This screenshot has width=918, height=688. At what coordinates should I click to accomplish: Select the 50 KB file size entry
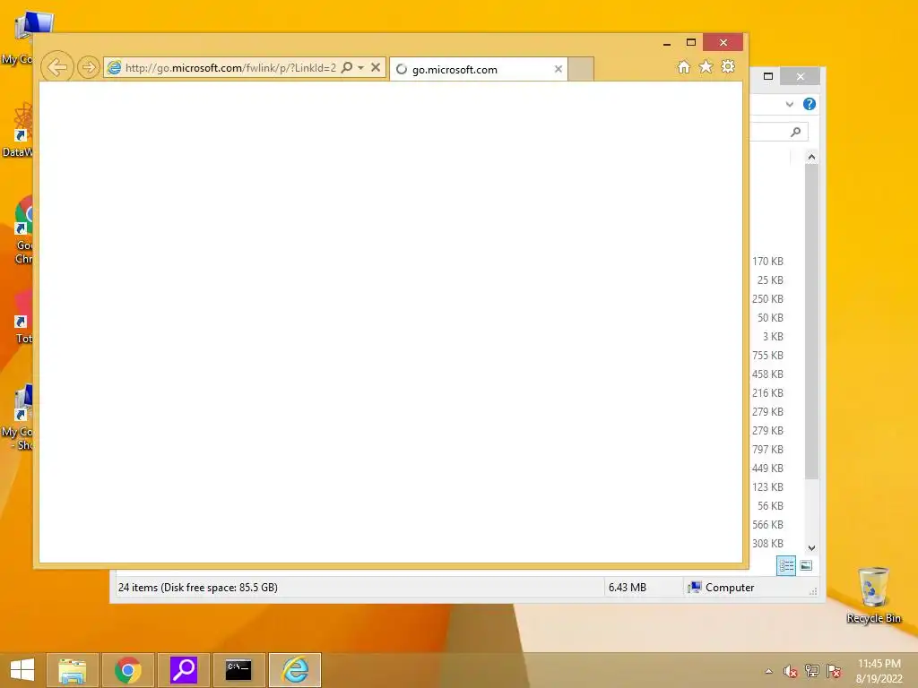[x=770, y=318]
